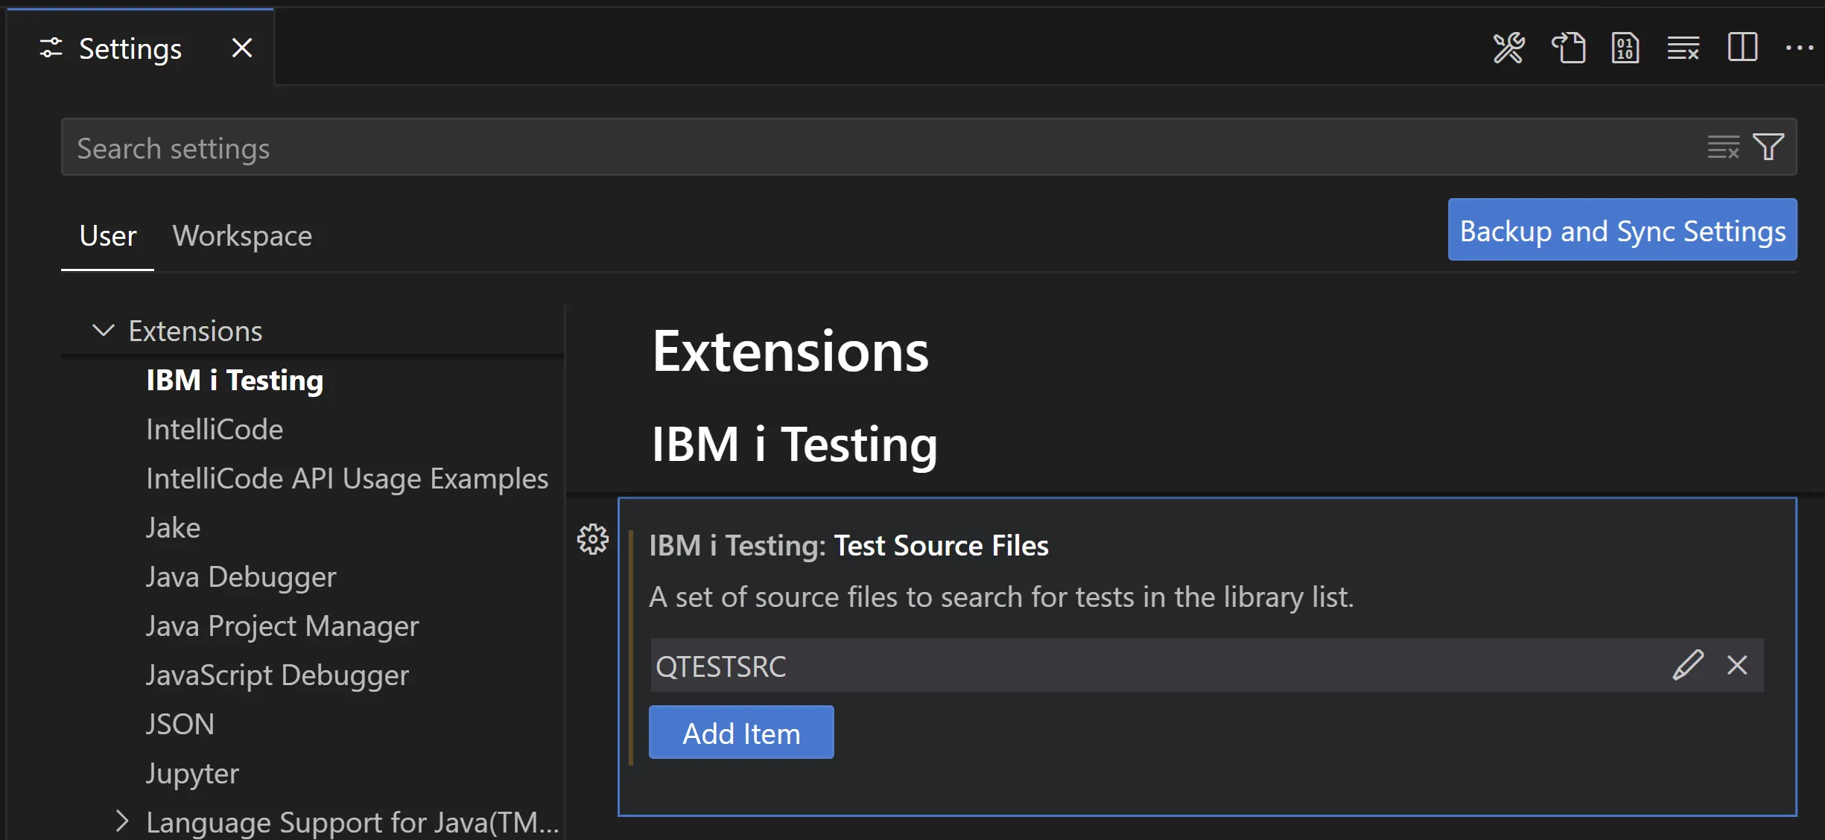This screenshot has height=840, width=1825.
Task: Select JSON in the extensions list
Action: [180, 725]
